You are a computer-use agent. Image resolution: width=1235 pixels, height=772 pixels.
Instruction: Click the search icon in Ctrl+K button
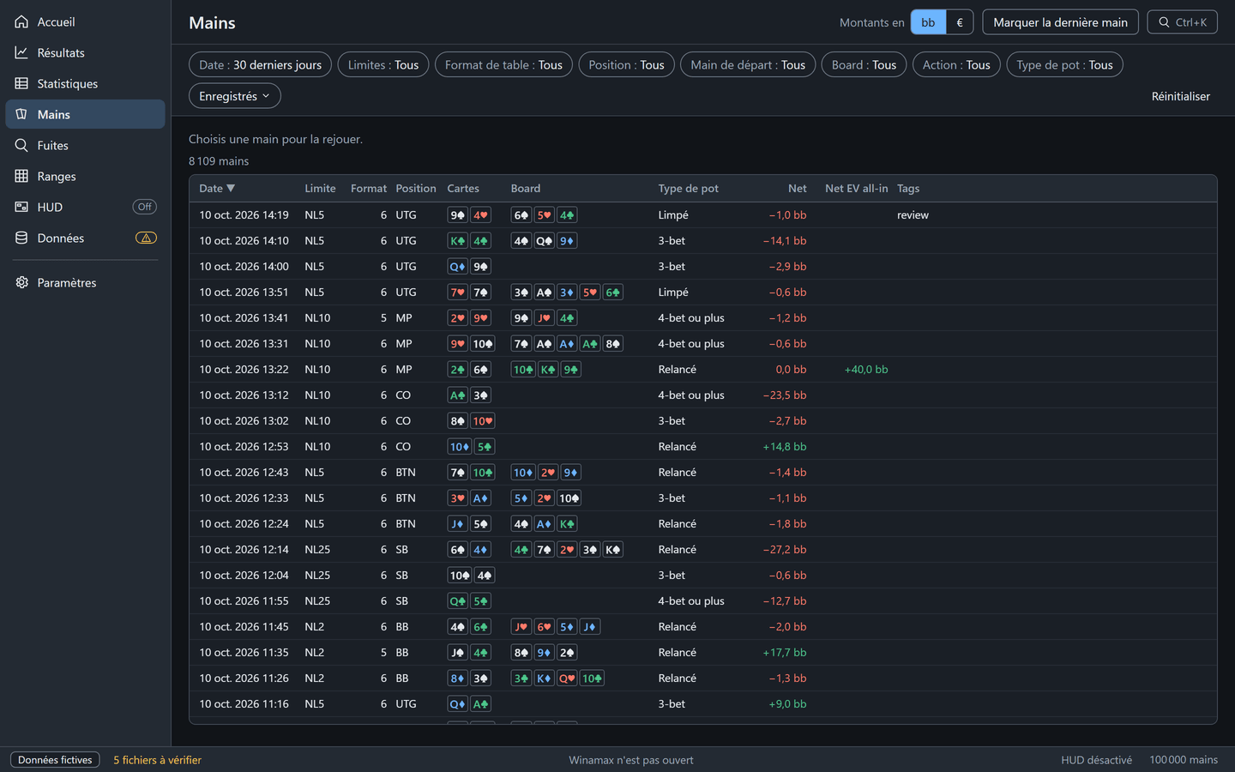[1164, 22]
